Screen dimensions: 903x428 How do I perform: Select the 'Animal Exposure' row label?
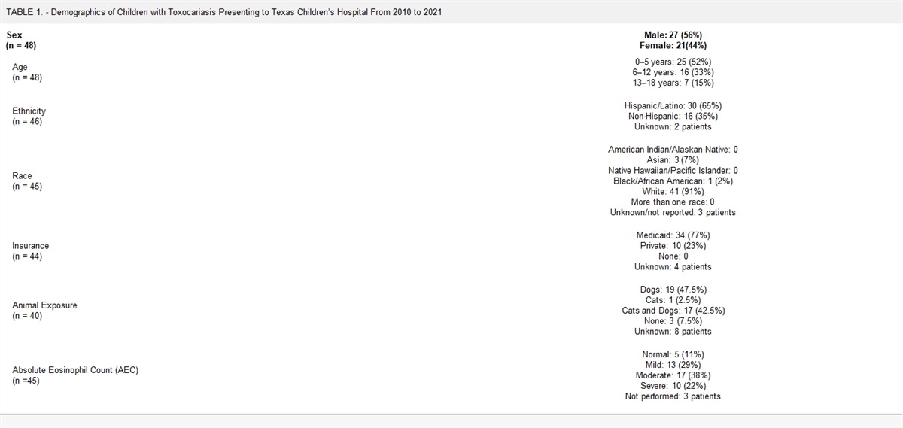pyautogui.click(x=44, y=305)
